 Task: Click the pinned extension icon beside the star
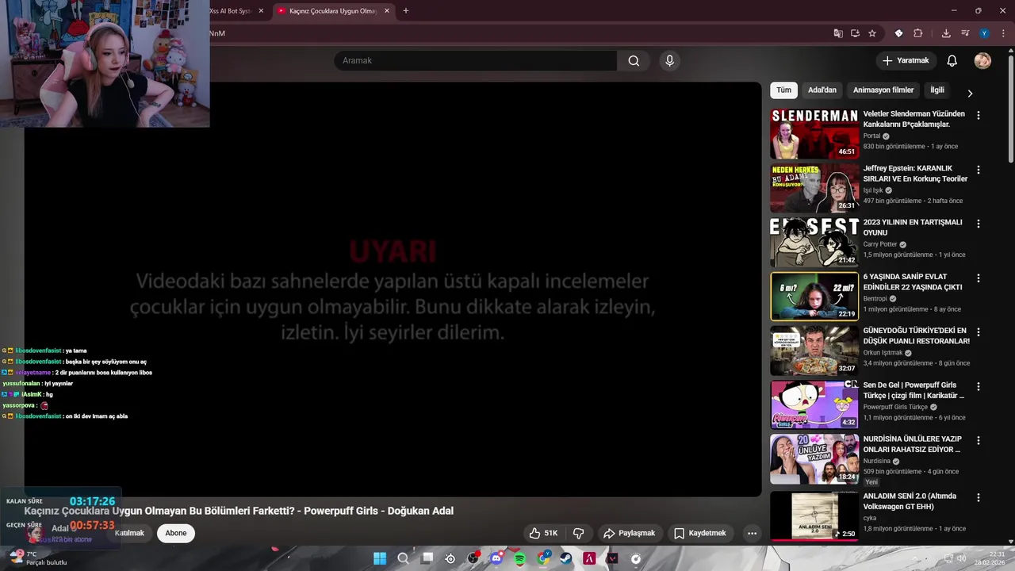(x=898, y=33)
